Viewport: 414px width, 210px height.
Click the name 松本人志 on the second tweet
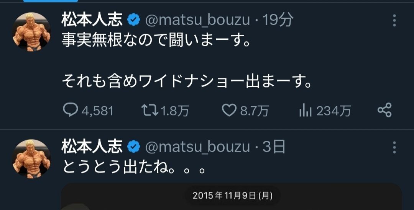click(92, 147)
